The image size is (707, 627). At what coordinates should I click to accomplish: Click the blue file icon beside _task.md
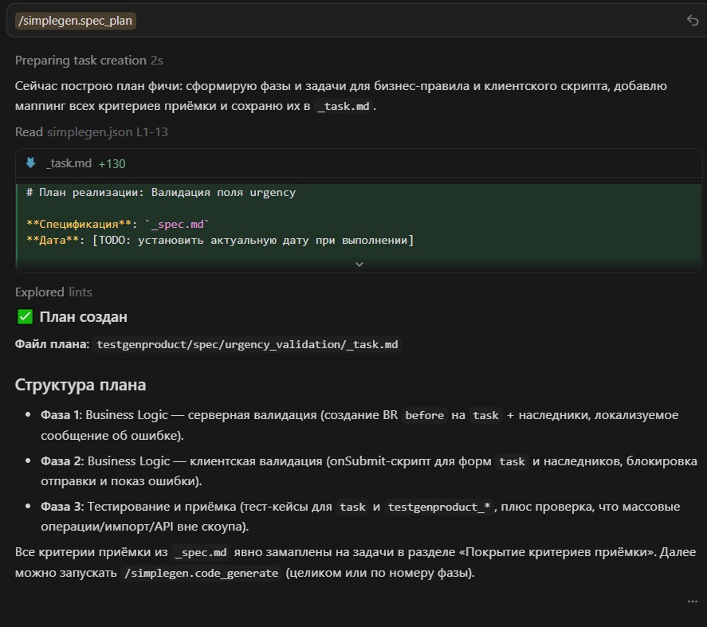click(30, 163)
